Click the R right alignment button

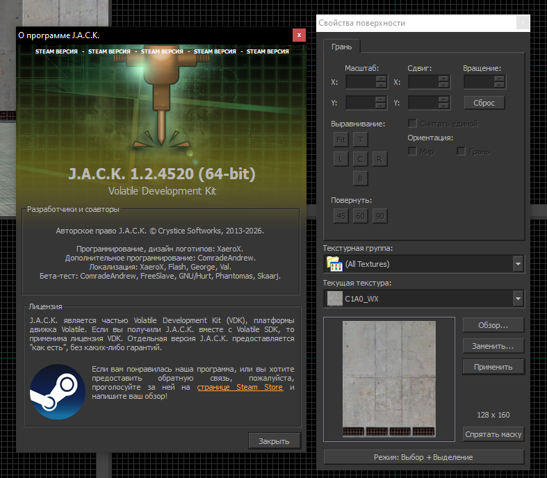379,159
